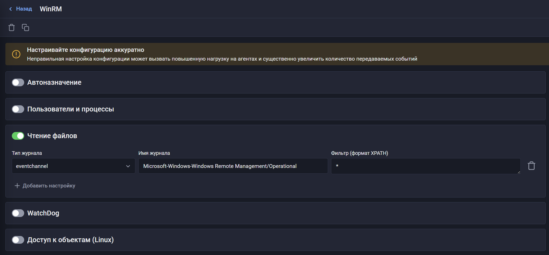Click the Имя журнала label
Screen dimensions: 549x255
tap(154, 153)
